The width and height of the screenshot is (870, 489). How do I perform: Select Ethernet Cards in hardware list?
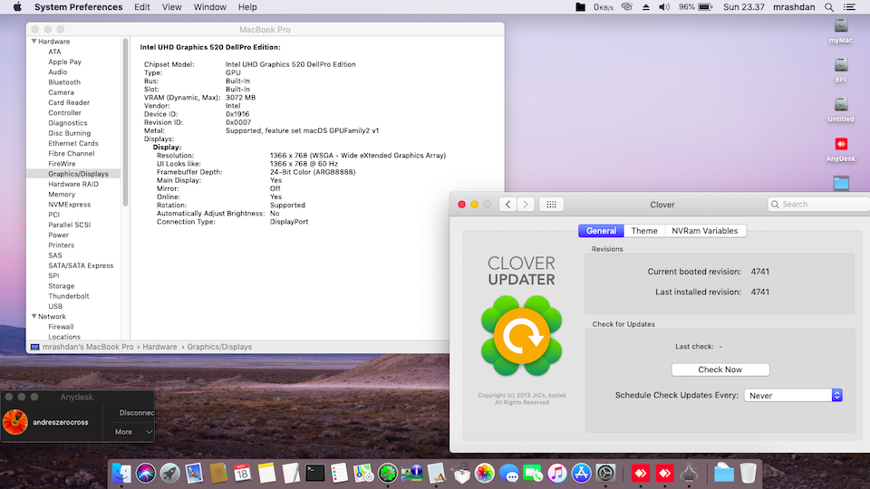[73, 143]
